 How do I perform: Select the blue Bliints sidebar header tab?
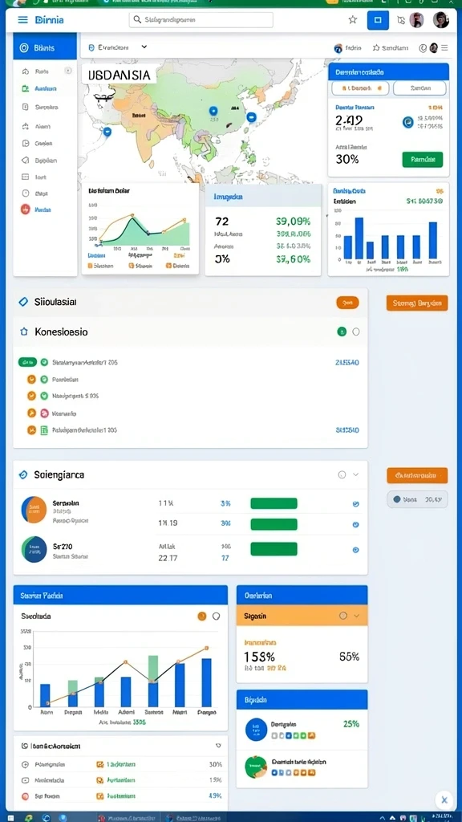tap(45, 47)
